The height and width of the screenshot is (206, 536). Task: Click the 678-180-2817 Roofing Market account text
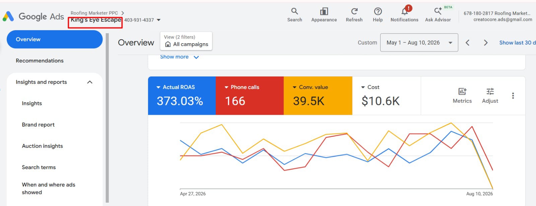point(497,13)
